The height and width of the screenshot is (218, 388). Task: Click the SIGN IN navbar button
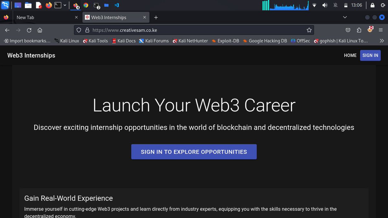(x=370, y=55)
